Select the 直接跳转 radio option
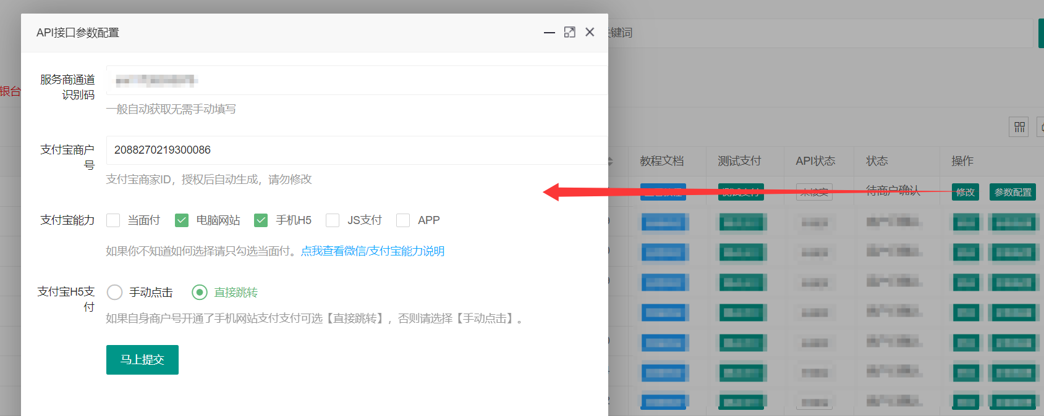The height and width of the screenshot is (416, 1044). (200, 293)
